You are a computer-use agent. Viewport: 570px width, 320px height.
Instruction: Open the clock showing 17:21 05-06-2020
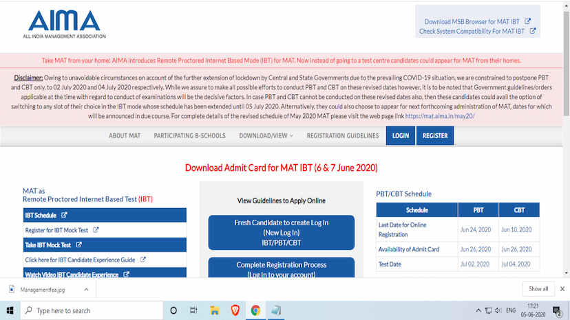pos(533,310)
